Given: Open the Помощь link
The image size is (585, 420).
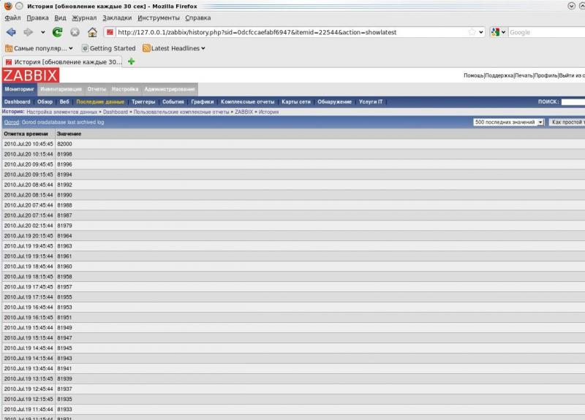Looking at the screenshot, I should click(x=473, y=76).
